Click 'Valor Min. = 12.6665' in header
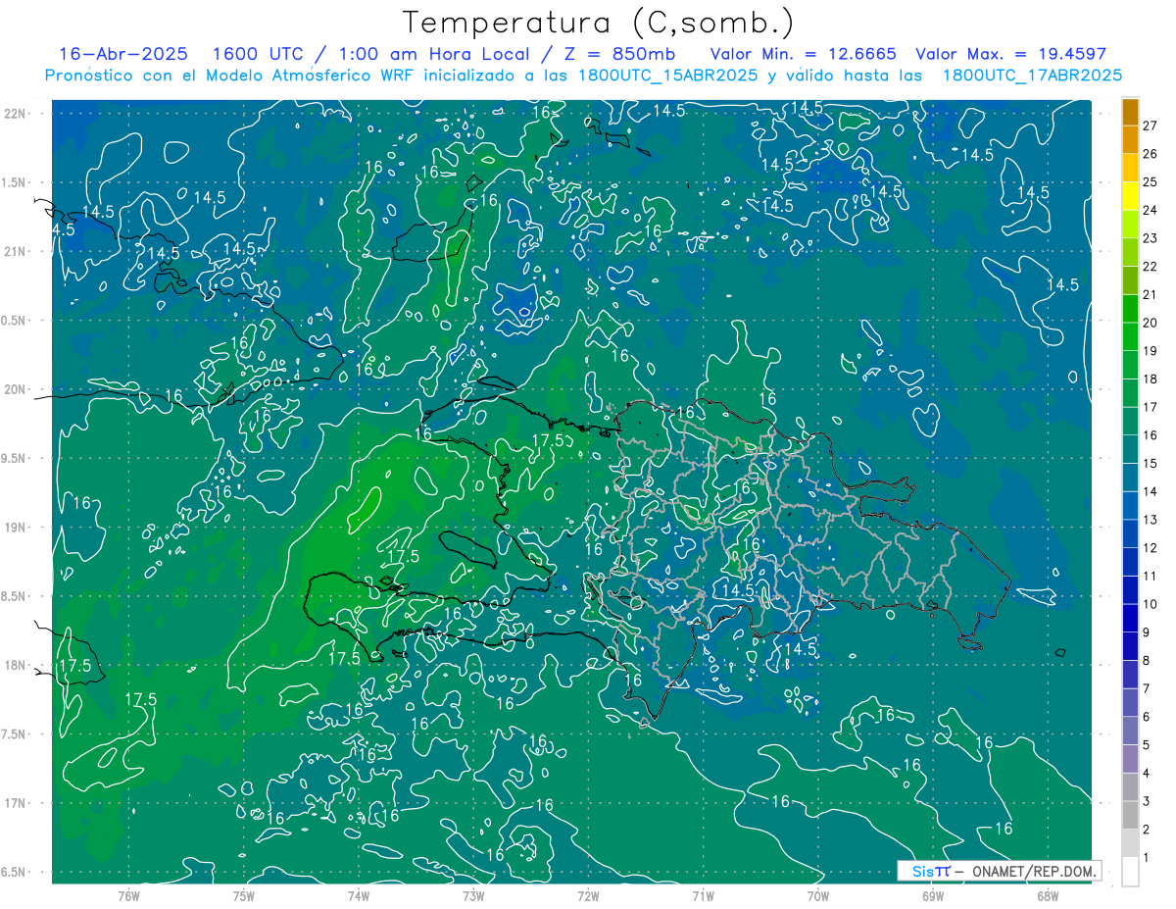Image resolution: width=1176 pixels, height=909 pixels. [803, 54]
